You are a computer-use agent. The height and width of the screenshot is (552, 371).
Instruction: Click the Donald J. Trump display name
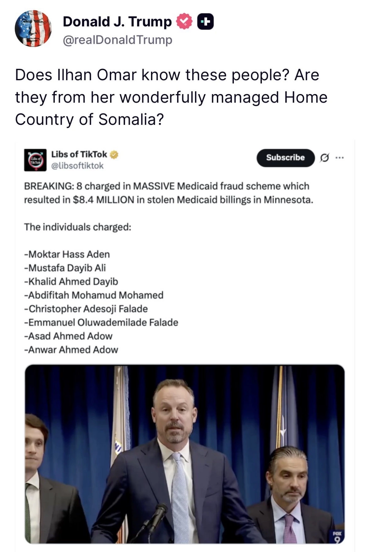[x=117, y=21]
